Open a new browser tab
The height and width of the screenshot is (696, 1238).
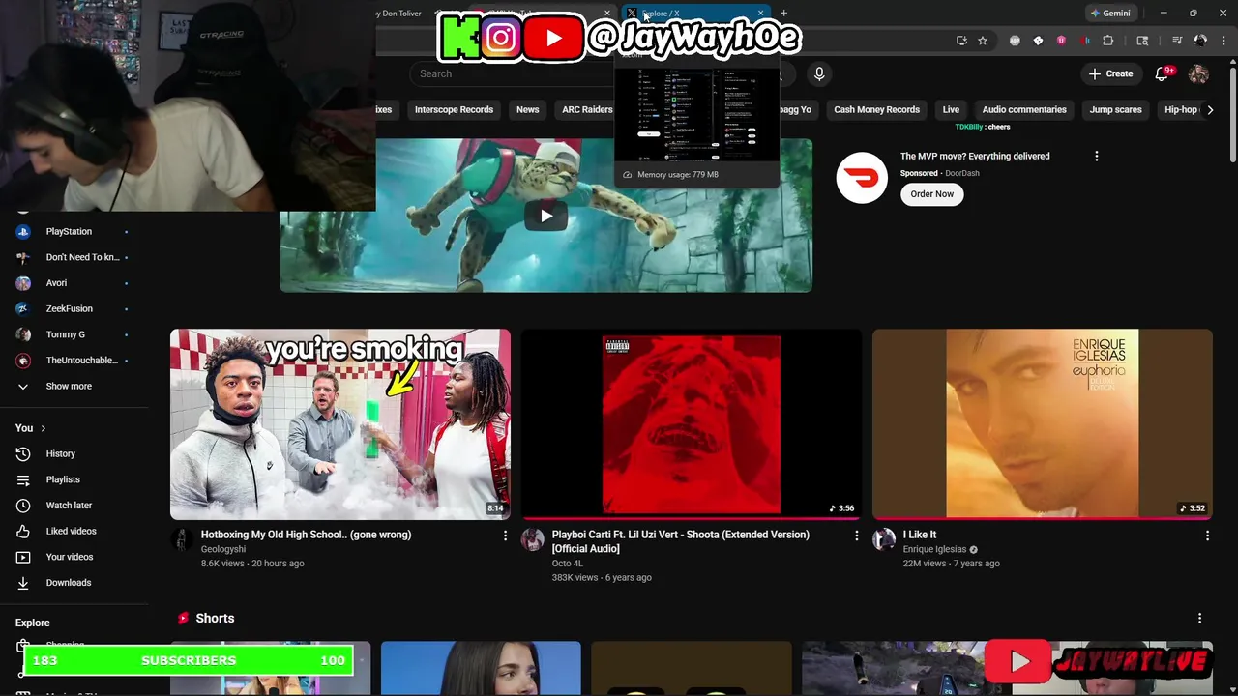tap(783, 14)
